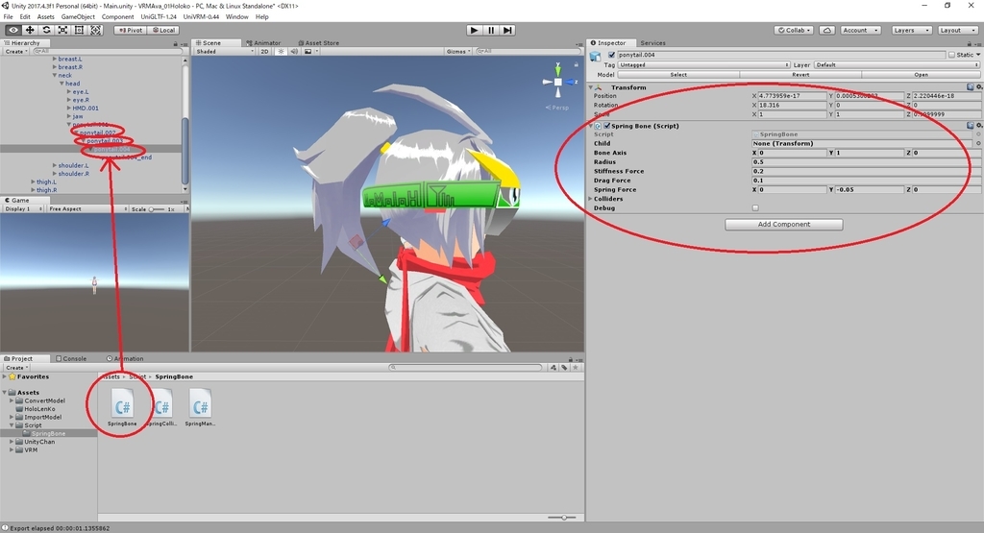
Task: Disable the Spring Bone script checkbox
Action: pyautogui.click(x=607, y=126)
